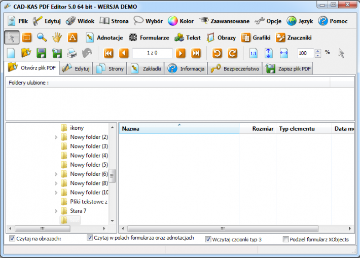
Task: Sort file list by Nazwa column
Action: coord(179,129)
